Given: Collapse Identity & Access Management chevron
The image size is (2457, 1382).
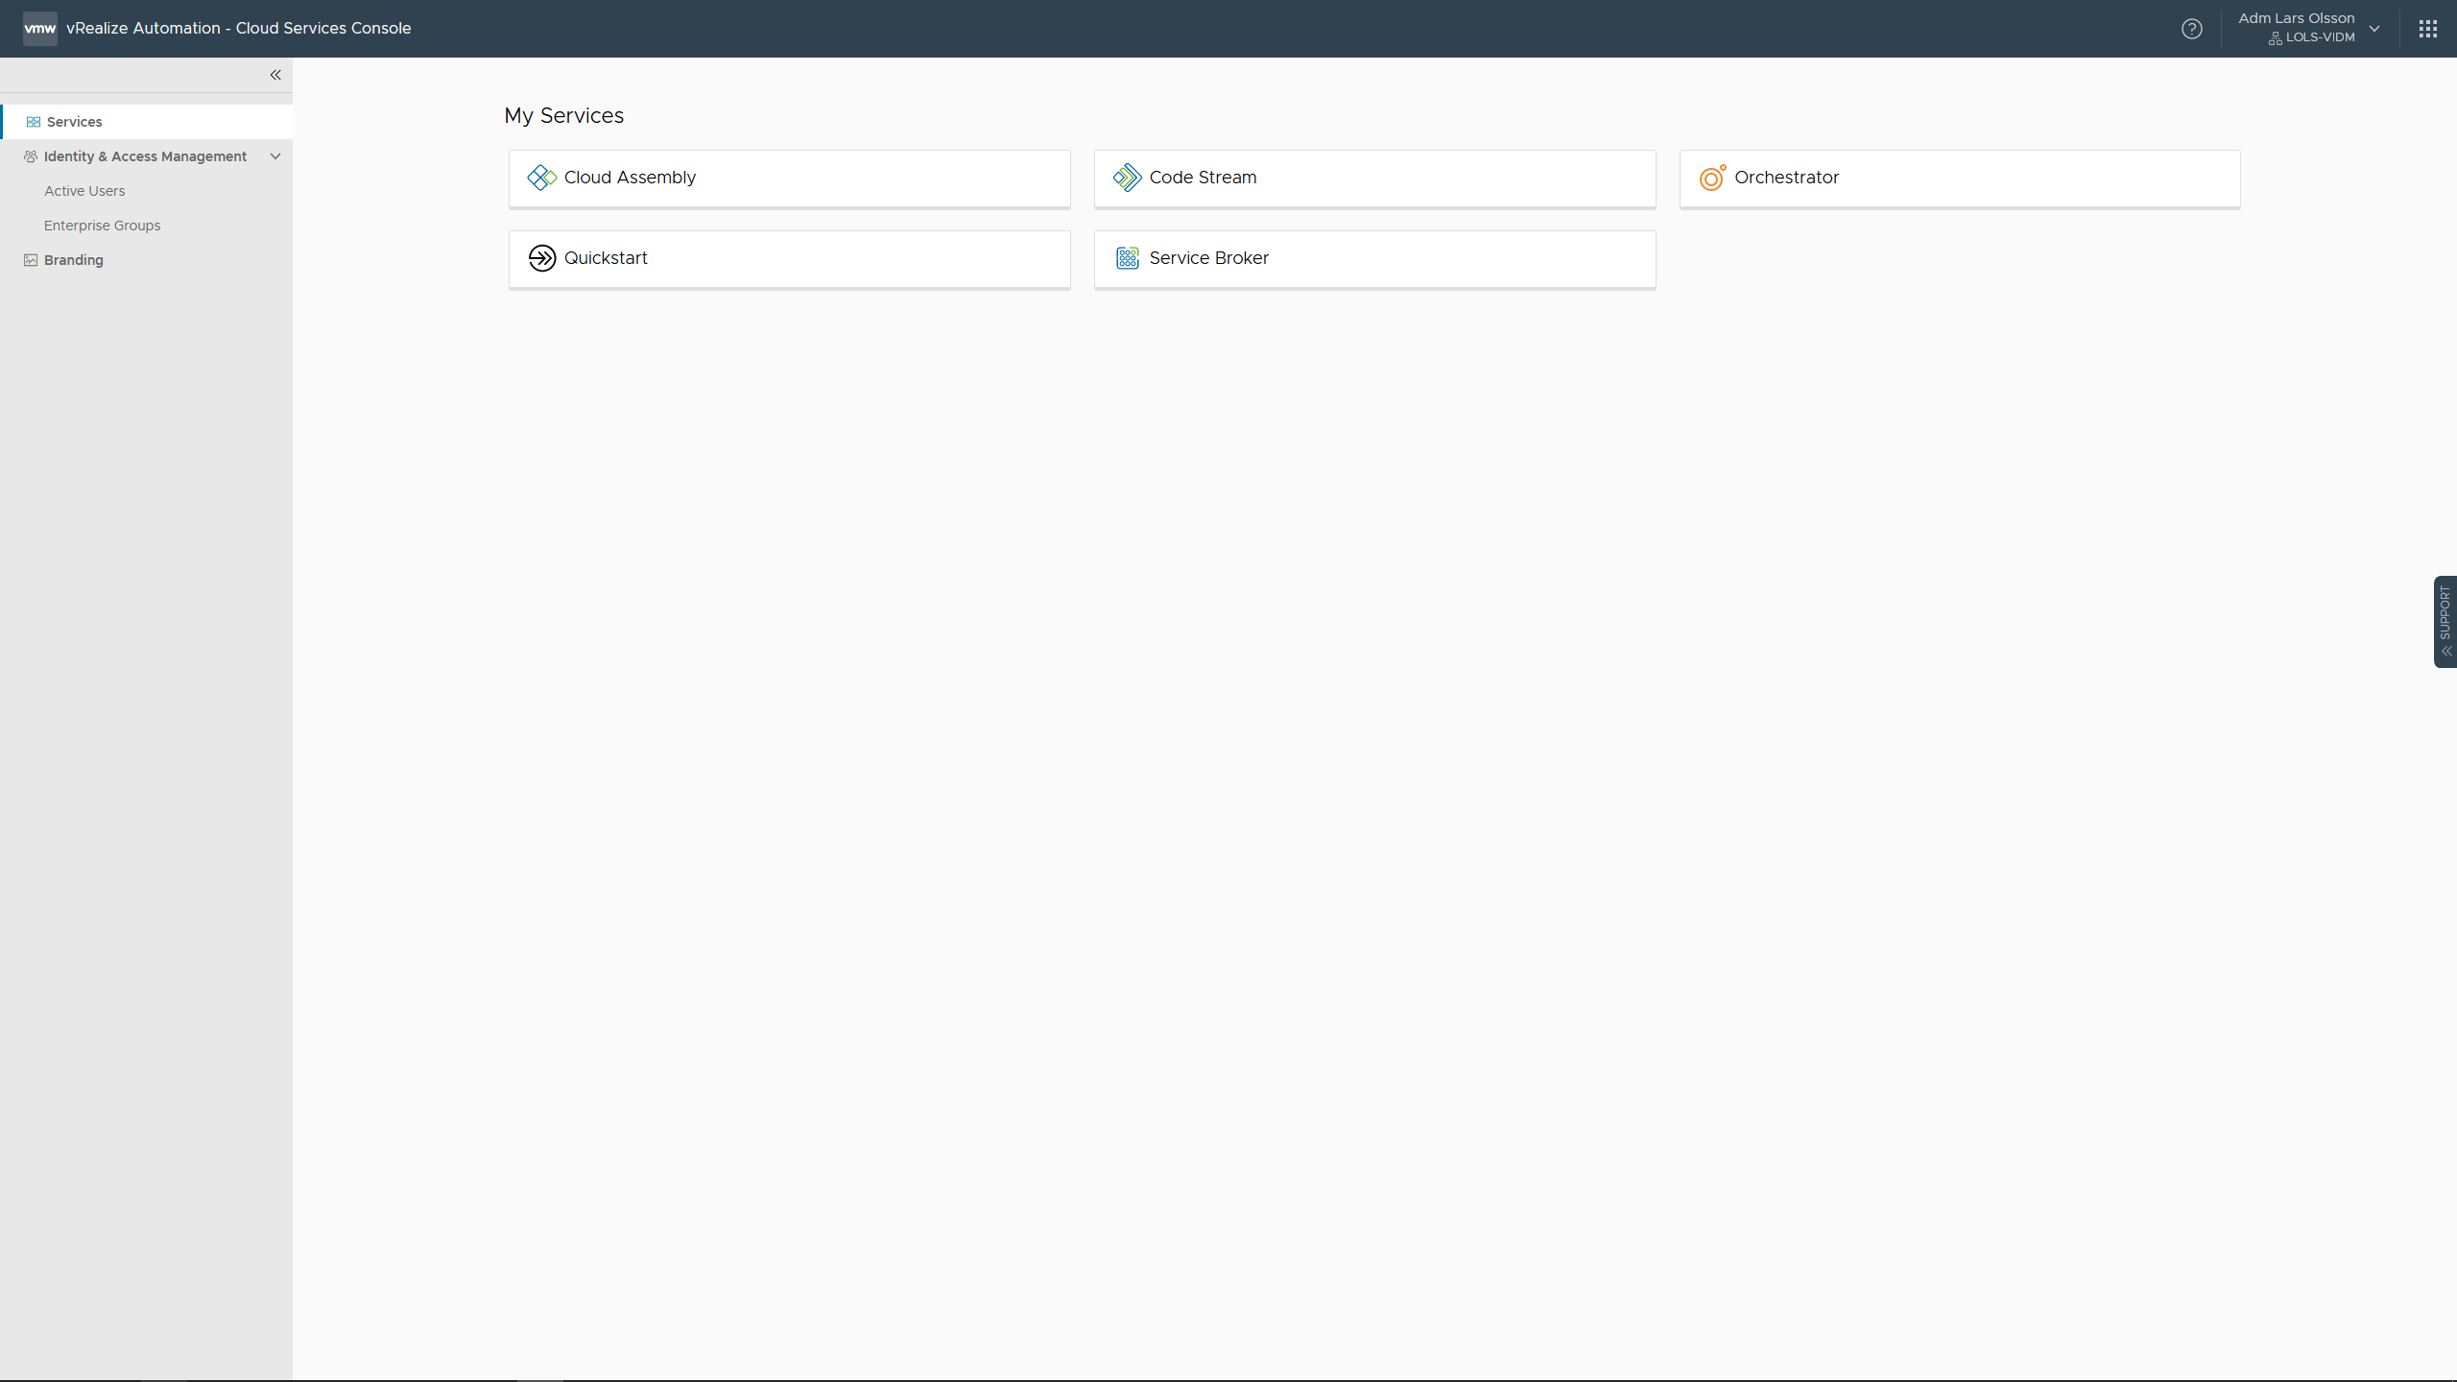Looking at the screenshot, I should tap(275, 156).
